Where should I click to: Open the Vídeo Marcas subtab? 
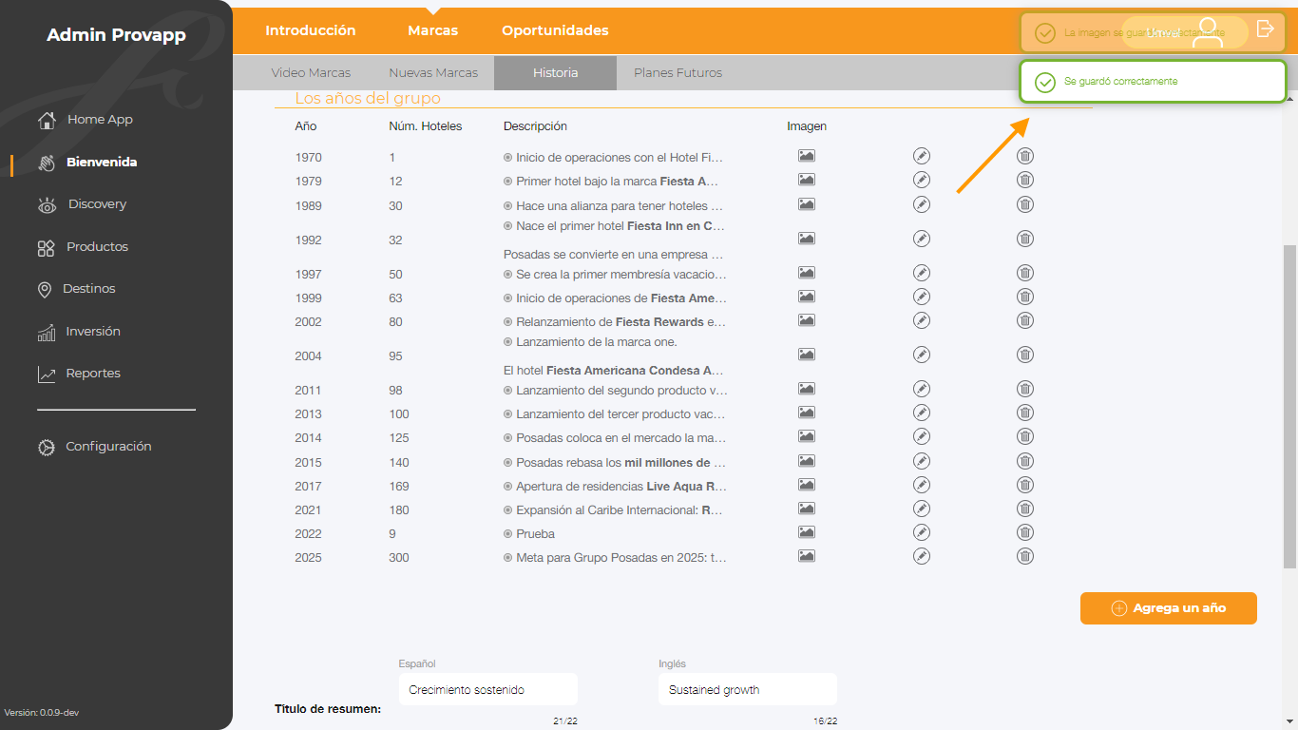tap(311, 72)
